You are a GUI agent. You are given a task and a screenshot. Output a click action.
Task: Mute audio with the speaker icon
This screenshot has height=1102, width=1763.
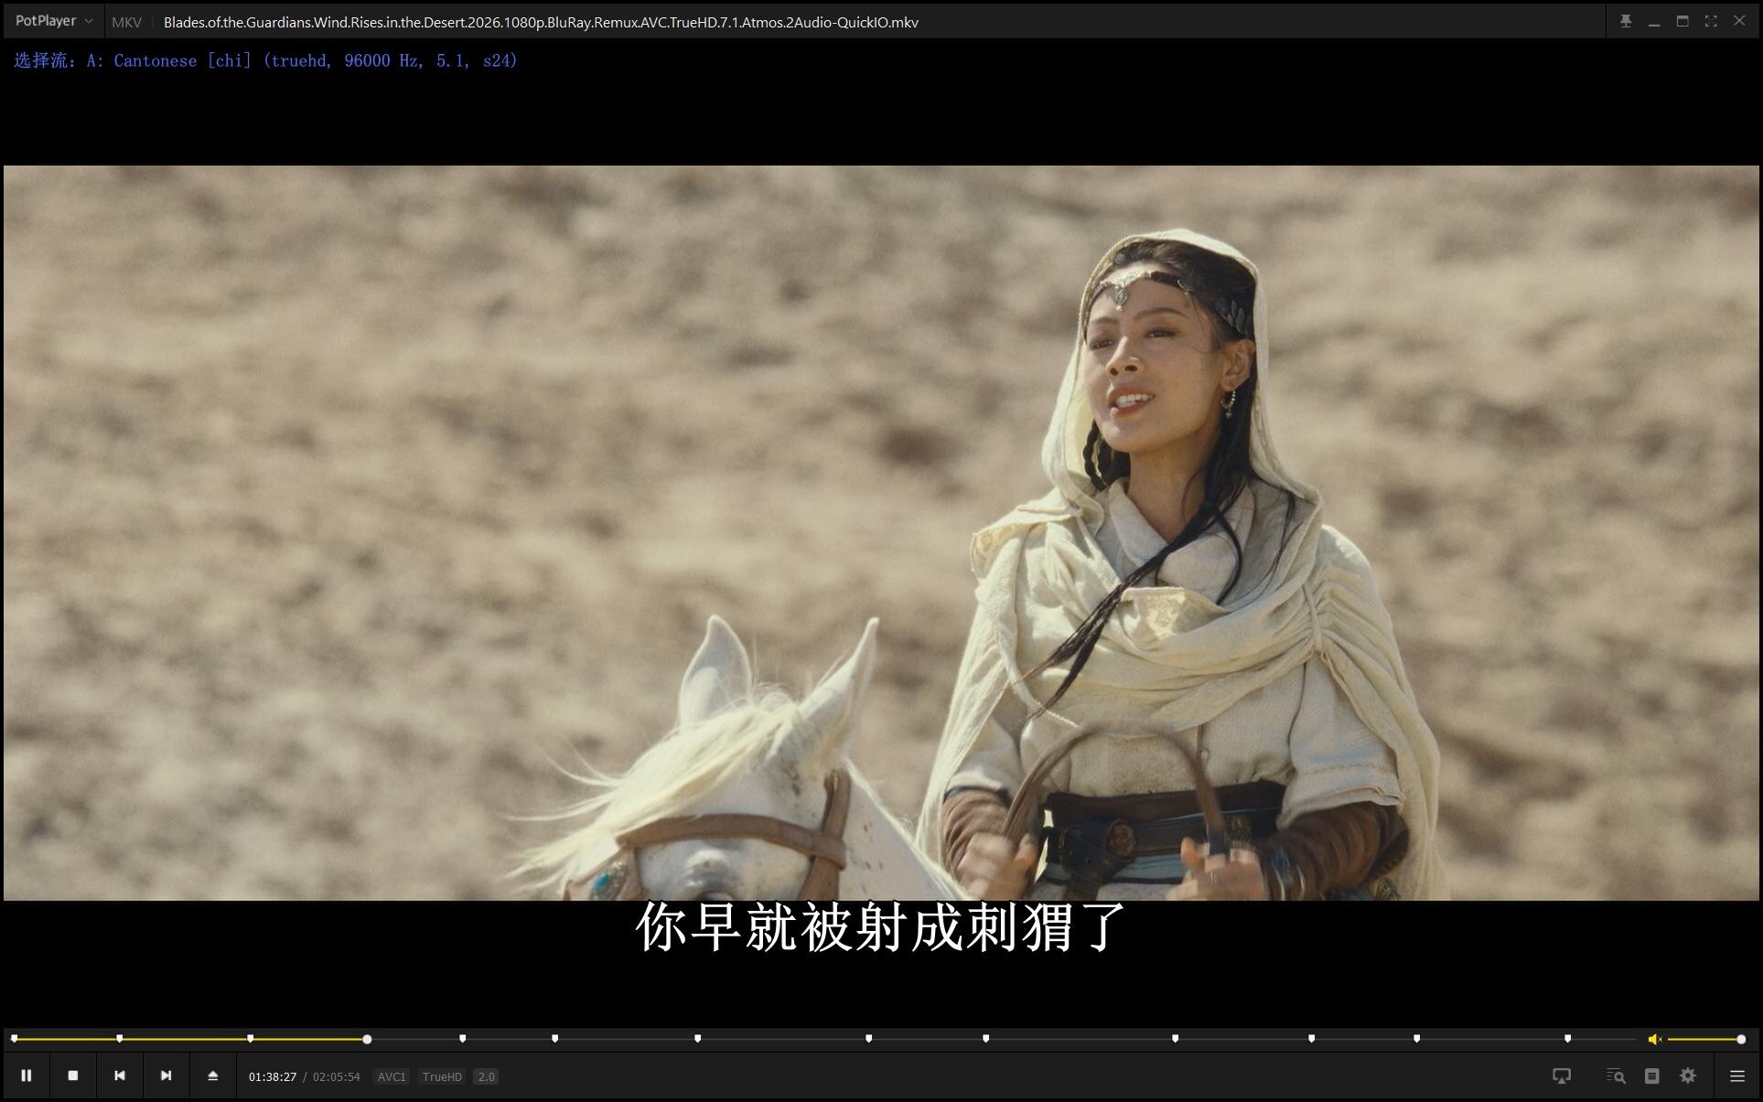coord(1654,1039)
